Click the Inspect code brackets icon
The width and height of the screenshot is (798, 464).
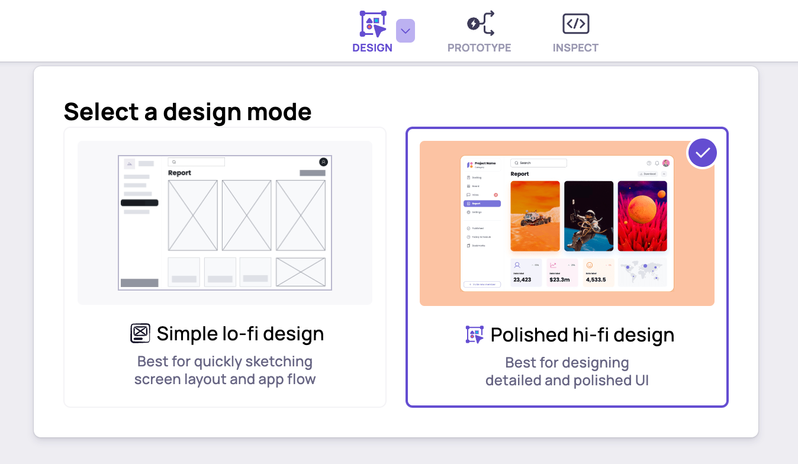click(575, 24)
